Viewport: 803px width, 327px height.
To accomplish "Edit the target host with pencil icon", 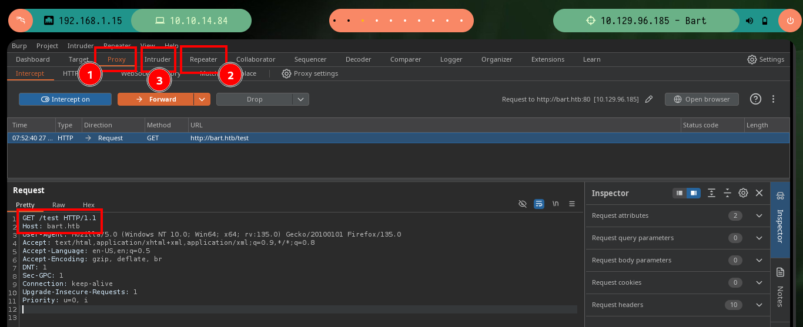I will click(x=649, y=99).
